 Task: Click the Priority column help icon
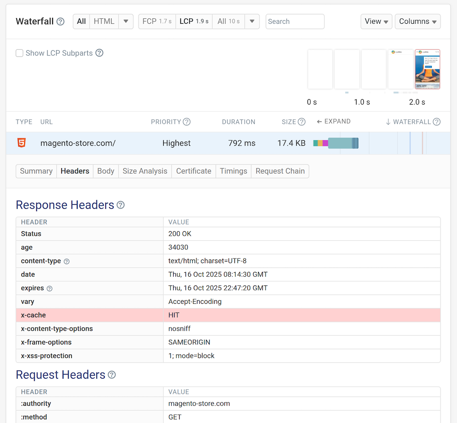click(x=186, y=122)
